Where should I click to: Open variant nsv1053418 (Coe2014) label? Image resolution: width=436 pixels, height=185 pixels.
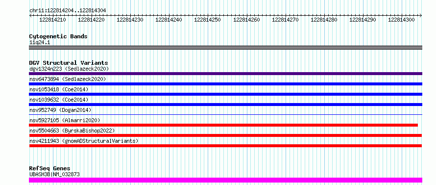59,89
